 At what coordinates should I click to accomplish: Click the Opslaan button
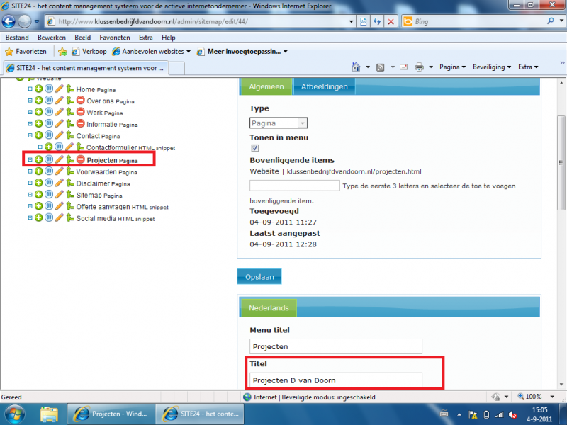259,276
